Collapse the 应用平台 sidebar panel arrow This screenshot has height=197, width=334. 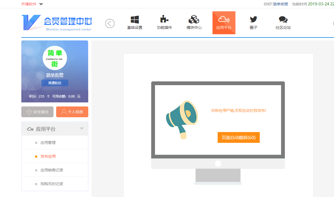[x=82, y=129]
